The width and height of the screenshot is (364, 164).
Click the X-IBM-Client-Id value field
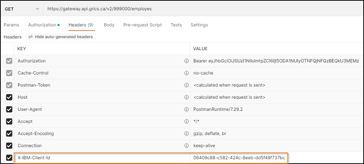(239, 158)
